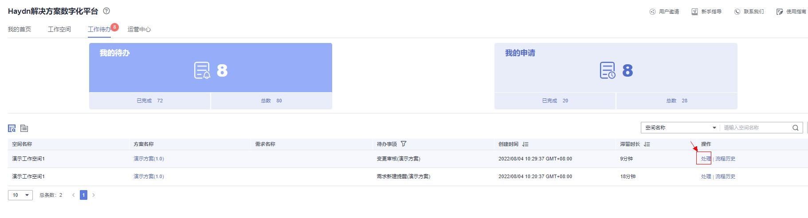Screen dimensions: 808x218
Task: Click the contact us phone icon
Action: pyautogui.click(x=737, y=12)
